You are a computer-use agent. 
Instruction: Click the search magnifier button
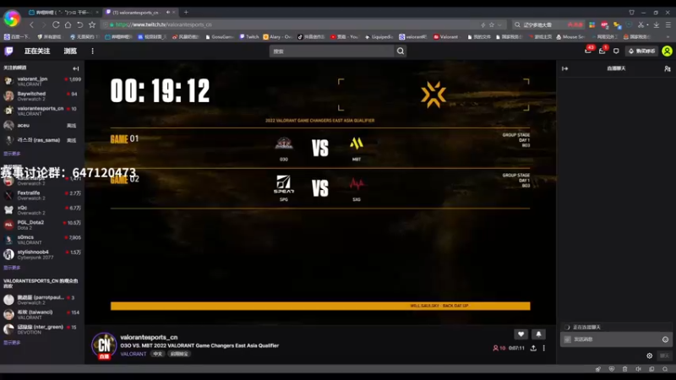(x=401, y=52)
